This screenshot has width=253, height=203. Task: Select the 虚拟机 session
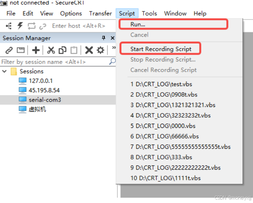coord(38,109)
